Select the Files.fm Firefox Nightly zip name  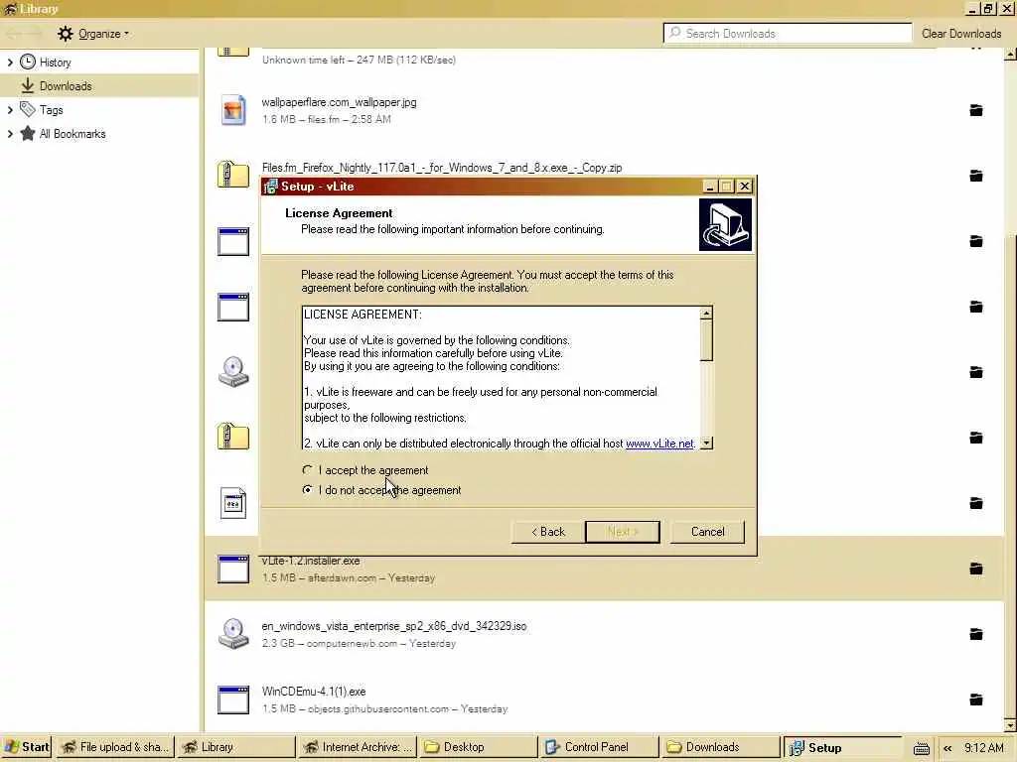pyautogui.click(x=442, y=168)
